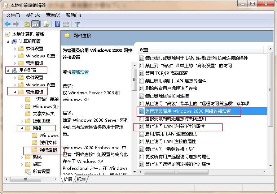Switch to the 标准 tab

81,179
